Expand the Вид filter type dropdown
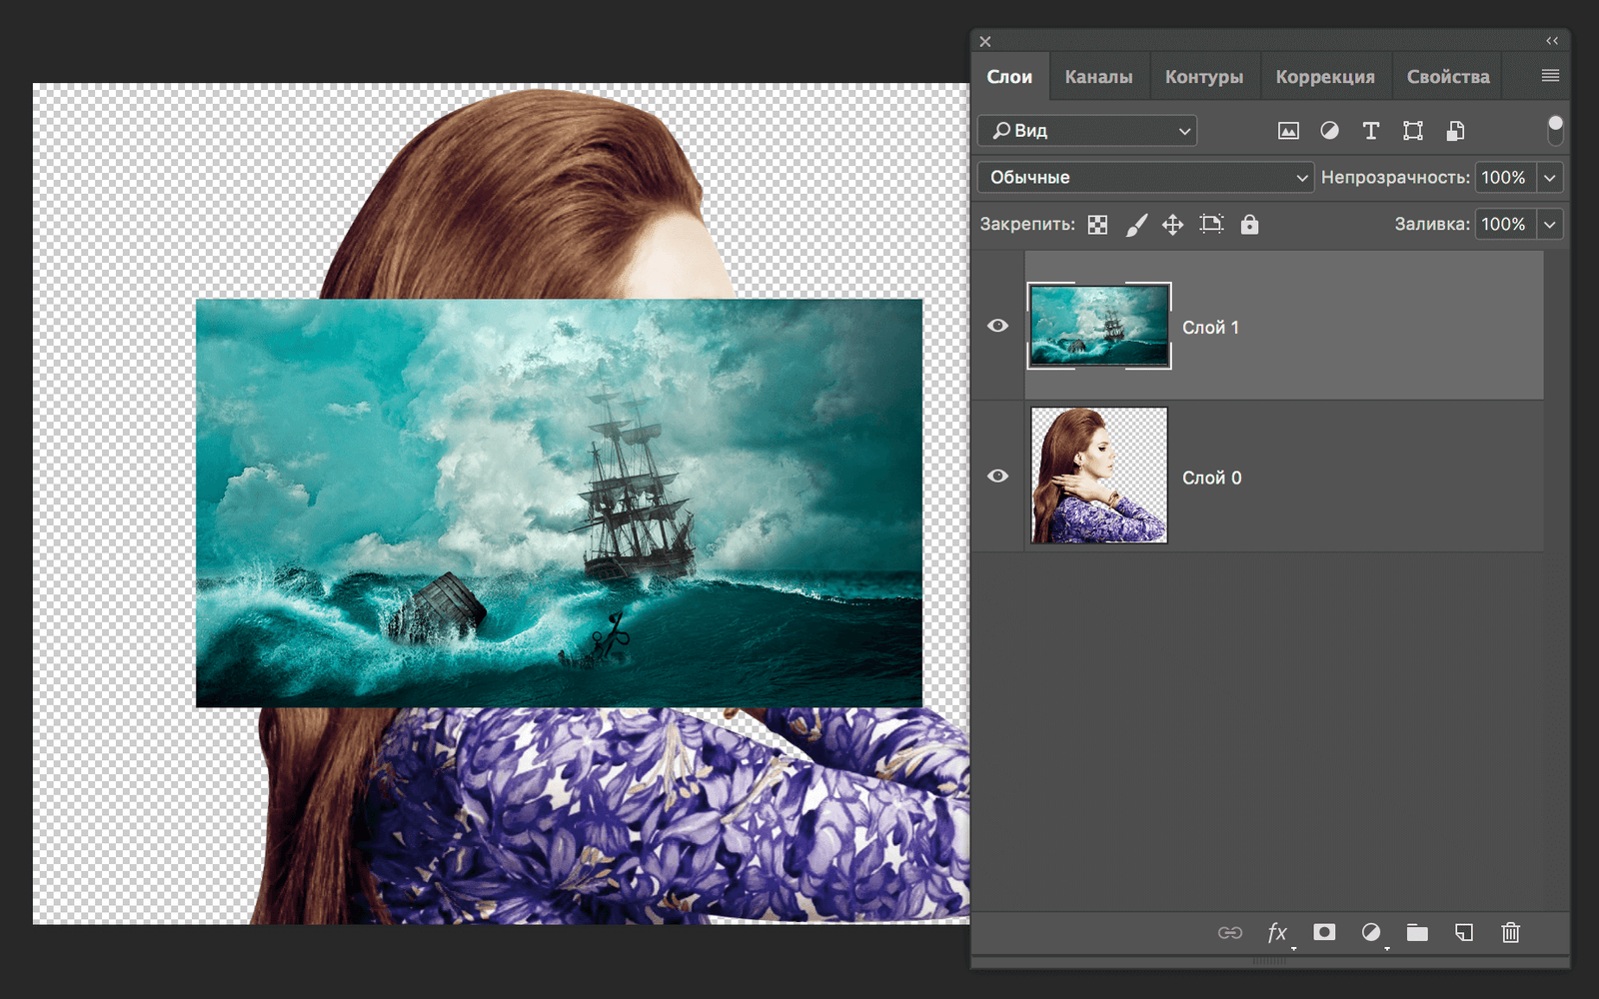 (x=1087, y=131)
